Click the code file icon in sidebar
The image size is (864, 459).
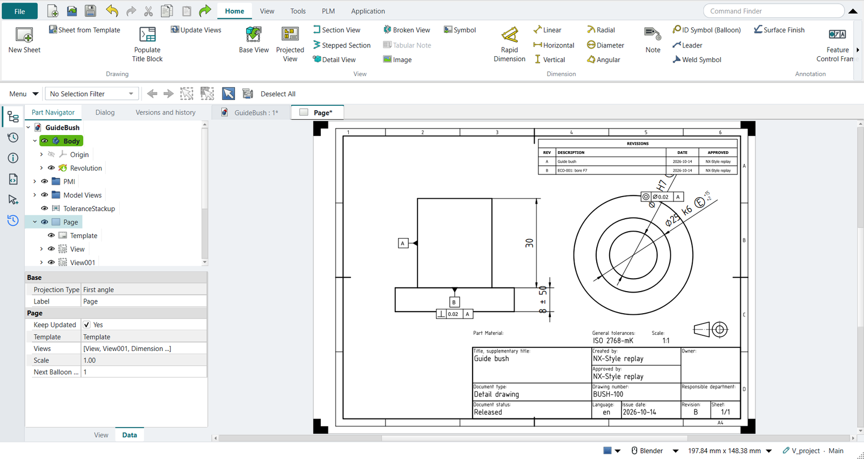[13, 179]
